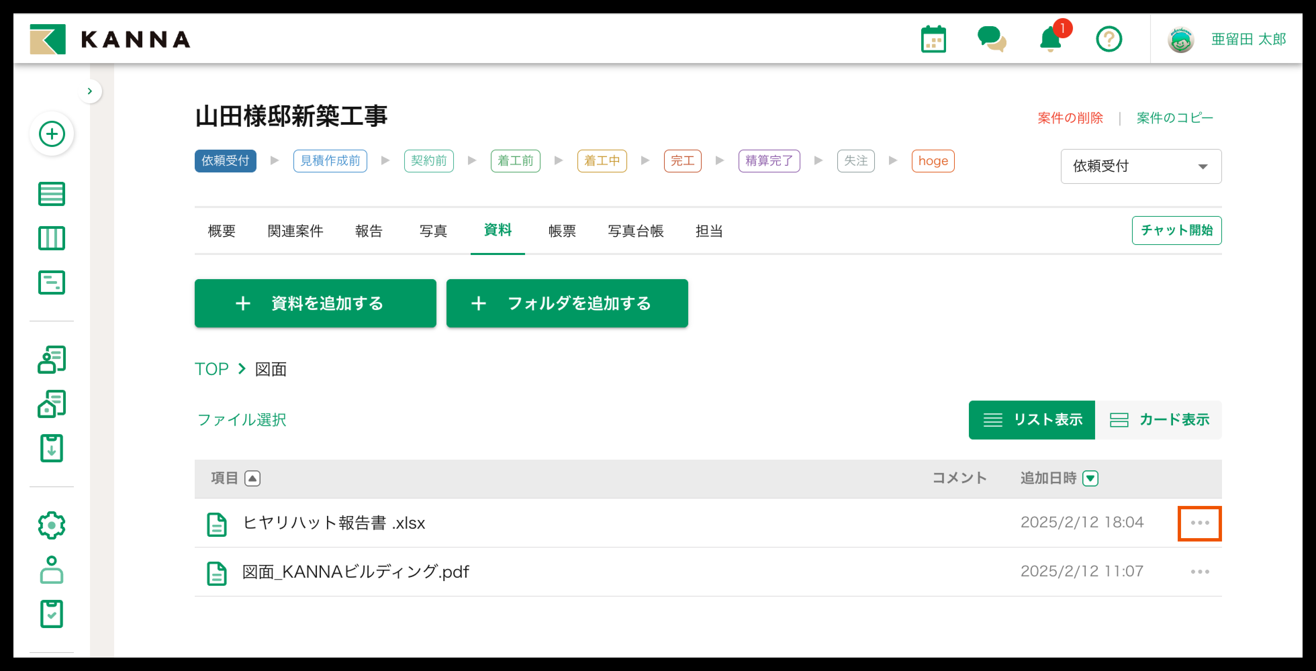The height and width of the screenshot is (671, 1316).
Task: Click 資料を追加する button
Action: click(315, 303)
